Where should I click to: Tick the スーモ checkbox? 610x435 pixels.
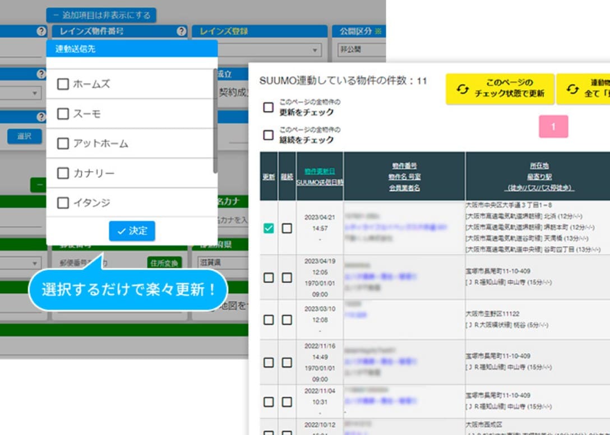click(x=63, y=114)
